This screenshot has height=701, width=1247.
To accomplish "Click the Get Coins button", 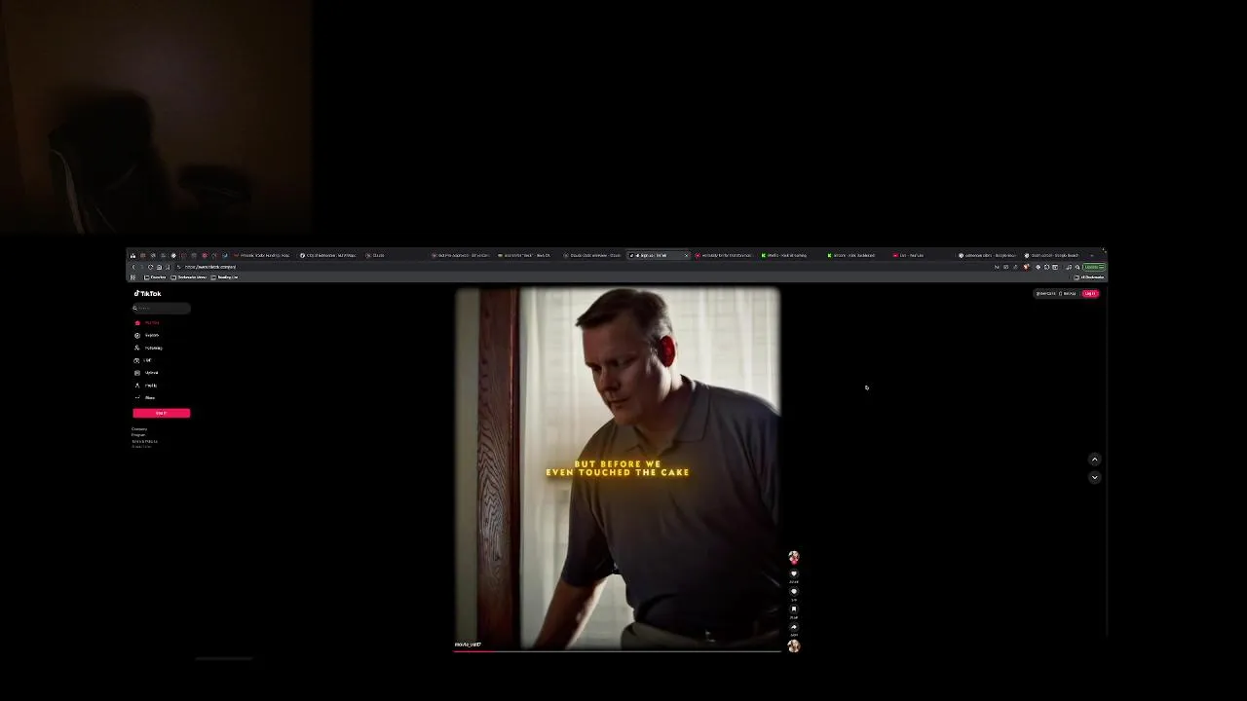I will [1045, 293].
